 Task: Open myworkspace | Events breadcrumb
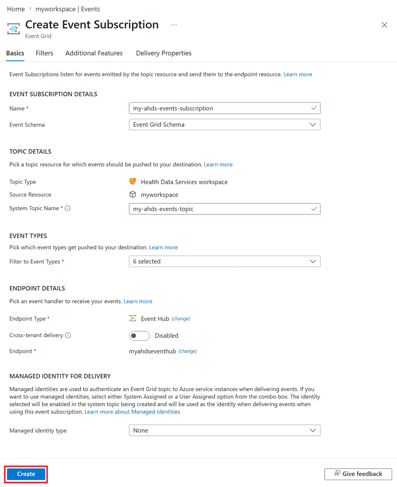click(67, 9)
